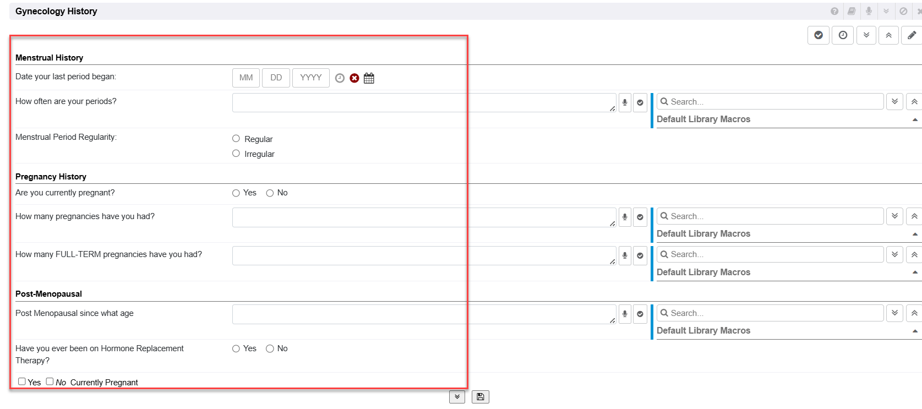Open help question mark in Gynecology History header

pos(834,11)
